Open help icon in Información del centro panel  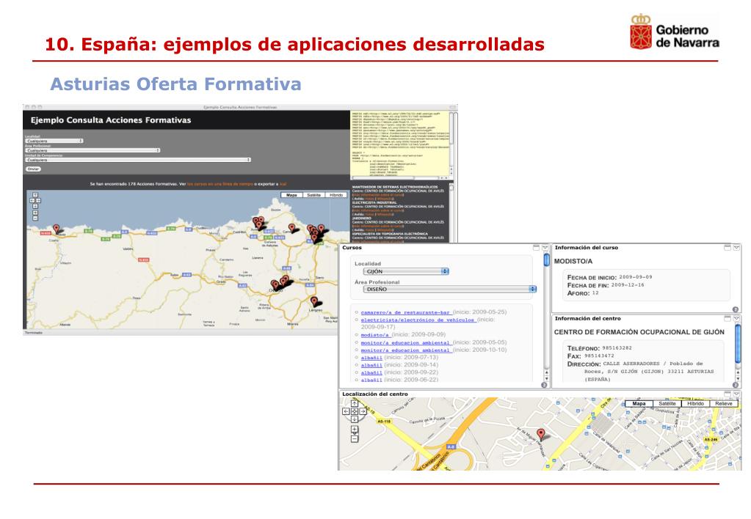click(735, 385)
